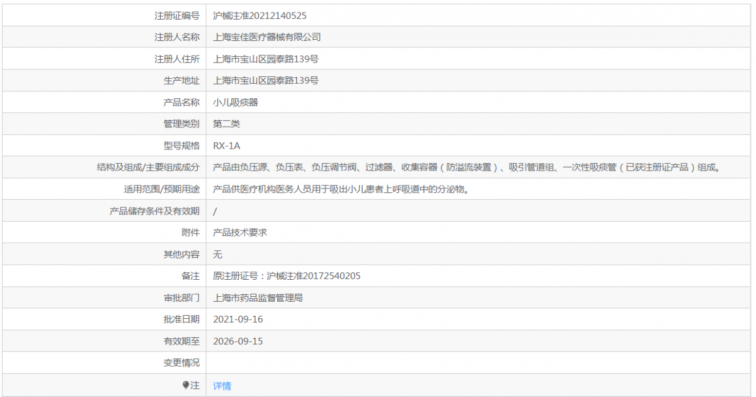Select registrant name 上海宝佳医疗器械有限公司

click(x=267, y=37)
